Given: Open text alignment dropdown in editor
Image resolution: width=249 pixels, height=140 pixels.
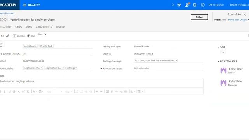Looking at the screenshot, I should [133, 92].
